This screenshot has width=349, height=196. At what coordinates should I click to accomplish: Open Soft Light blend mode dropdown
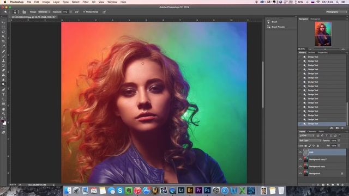tap(310, 140)
